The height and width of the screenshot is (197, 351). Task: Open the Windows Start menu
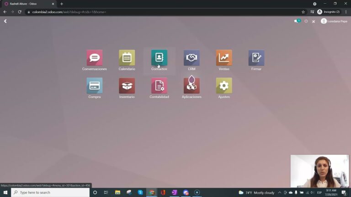5,192
